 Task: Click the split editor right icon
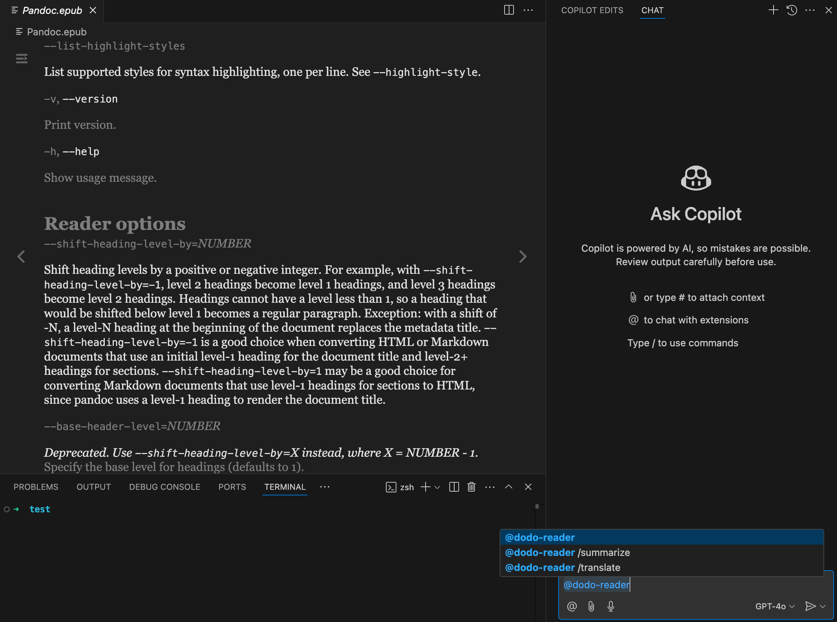[x=509, y=10]
